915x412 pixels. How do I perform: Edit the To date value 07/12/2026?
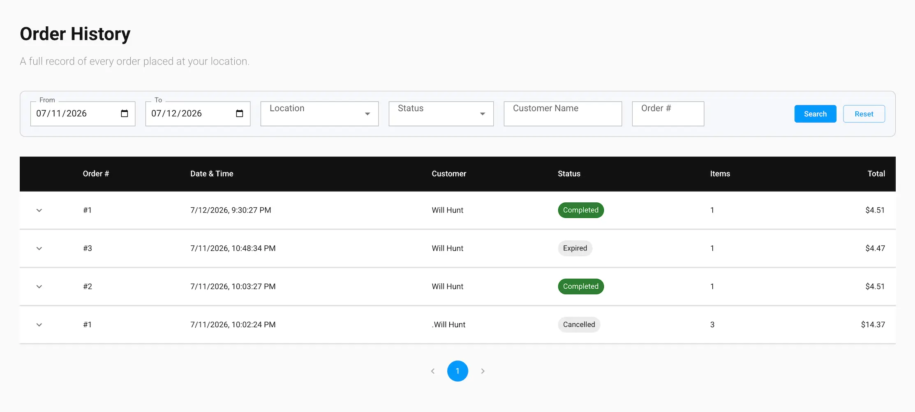click(x=176, y=113)
